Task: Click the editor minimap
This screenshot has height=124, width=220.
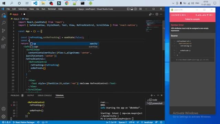Action: coord(154,26)
